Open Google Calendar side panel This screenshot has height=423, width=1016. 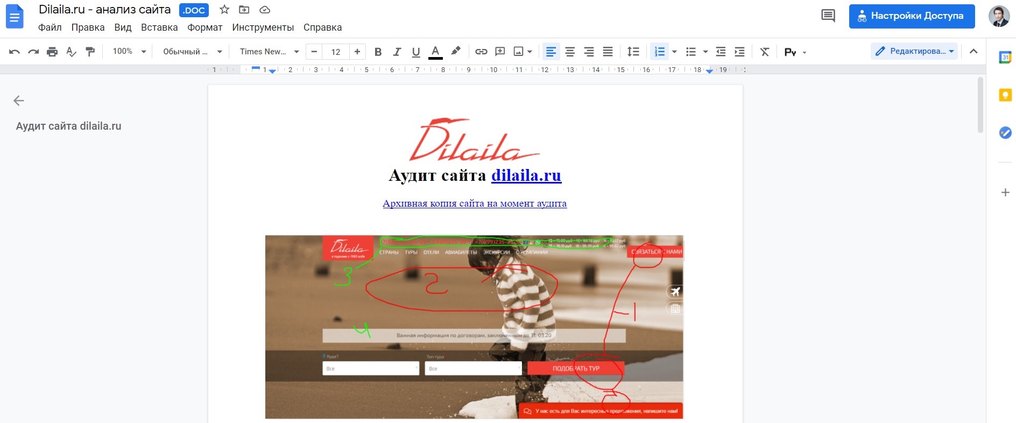(1005, 57)
